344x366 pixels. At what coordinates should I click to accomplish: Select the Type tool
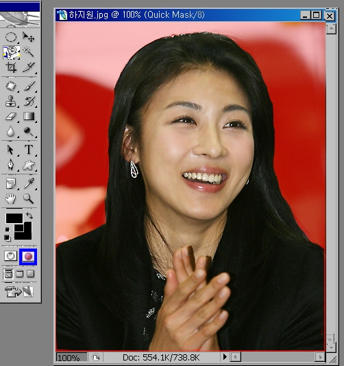(x=29, y=150)
